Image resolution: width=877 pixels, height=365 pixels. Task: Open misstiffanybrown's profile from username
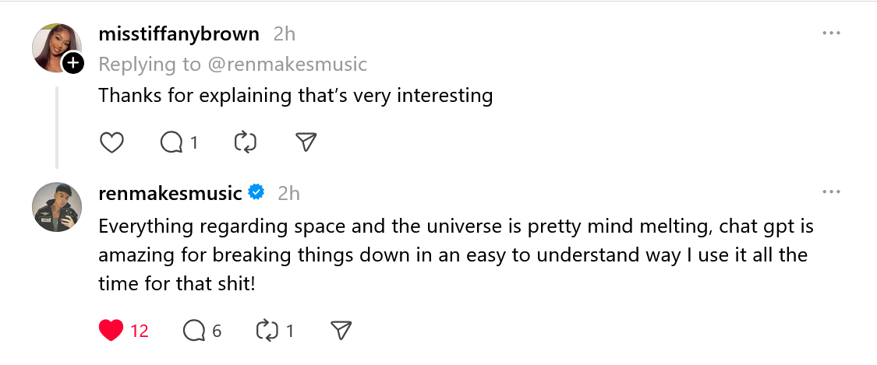click(179, 34)
